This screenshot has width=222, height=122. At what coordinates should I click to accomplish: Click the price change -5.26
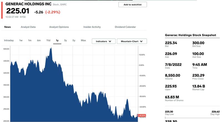click(39, 12)
